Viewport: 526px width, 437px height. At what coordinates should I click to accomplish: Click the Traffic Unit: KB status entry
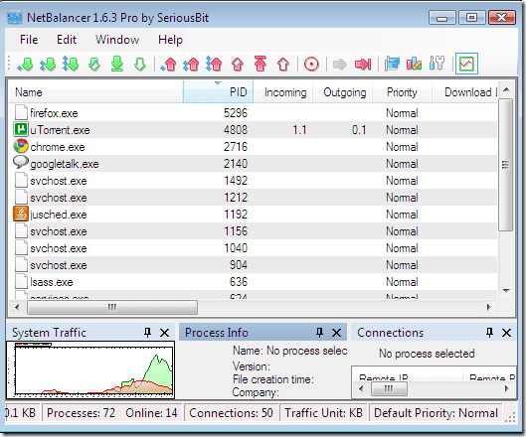[x=324, y=413]
